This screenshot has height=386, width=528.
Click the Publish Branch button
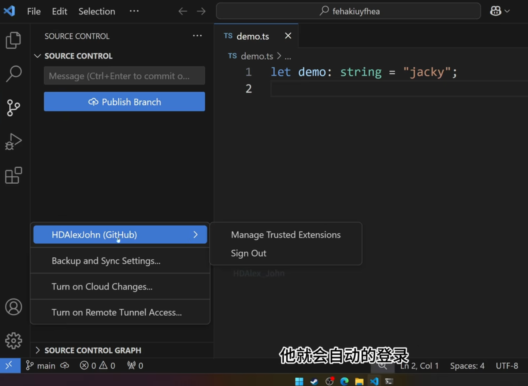pos(124,102)
